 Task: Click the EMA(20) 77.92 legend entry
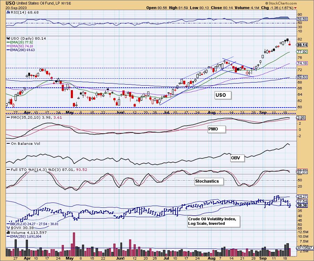coord(20,42)
